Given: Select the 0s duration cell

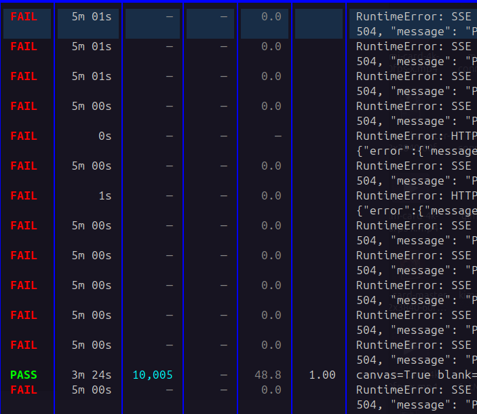Looking at the screenshot, I should pos(105,136).
